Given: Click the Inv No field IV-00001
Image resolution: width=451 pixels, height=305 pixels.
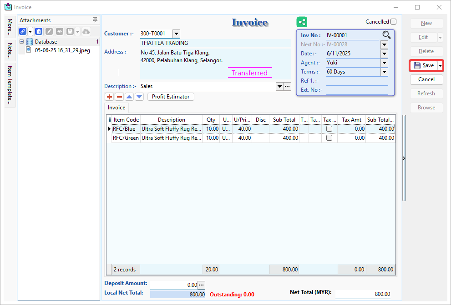Looking at the screenshot, I should pyautogui.click(x=353, y=35).
